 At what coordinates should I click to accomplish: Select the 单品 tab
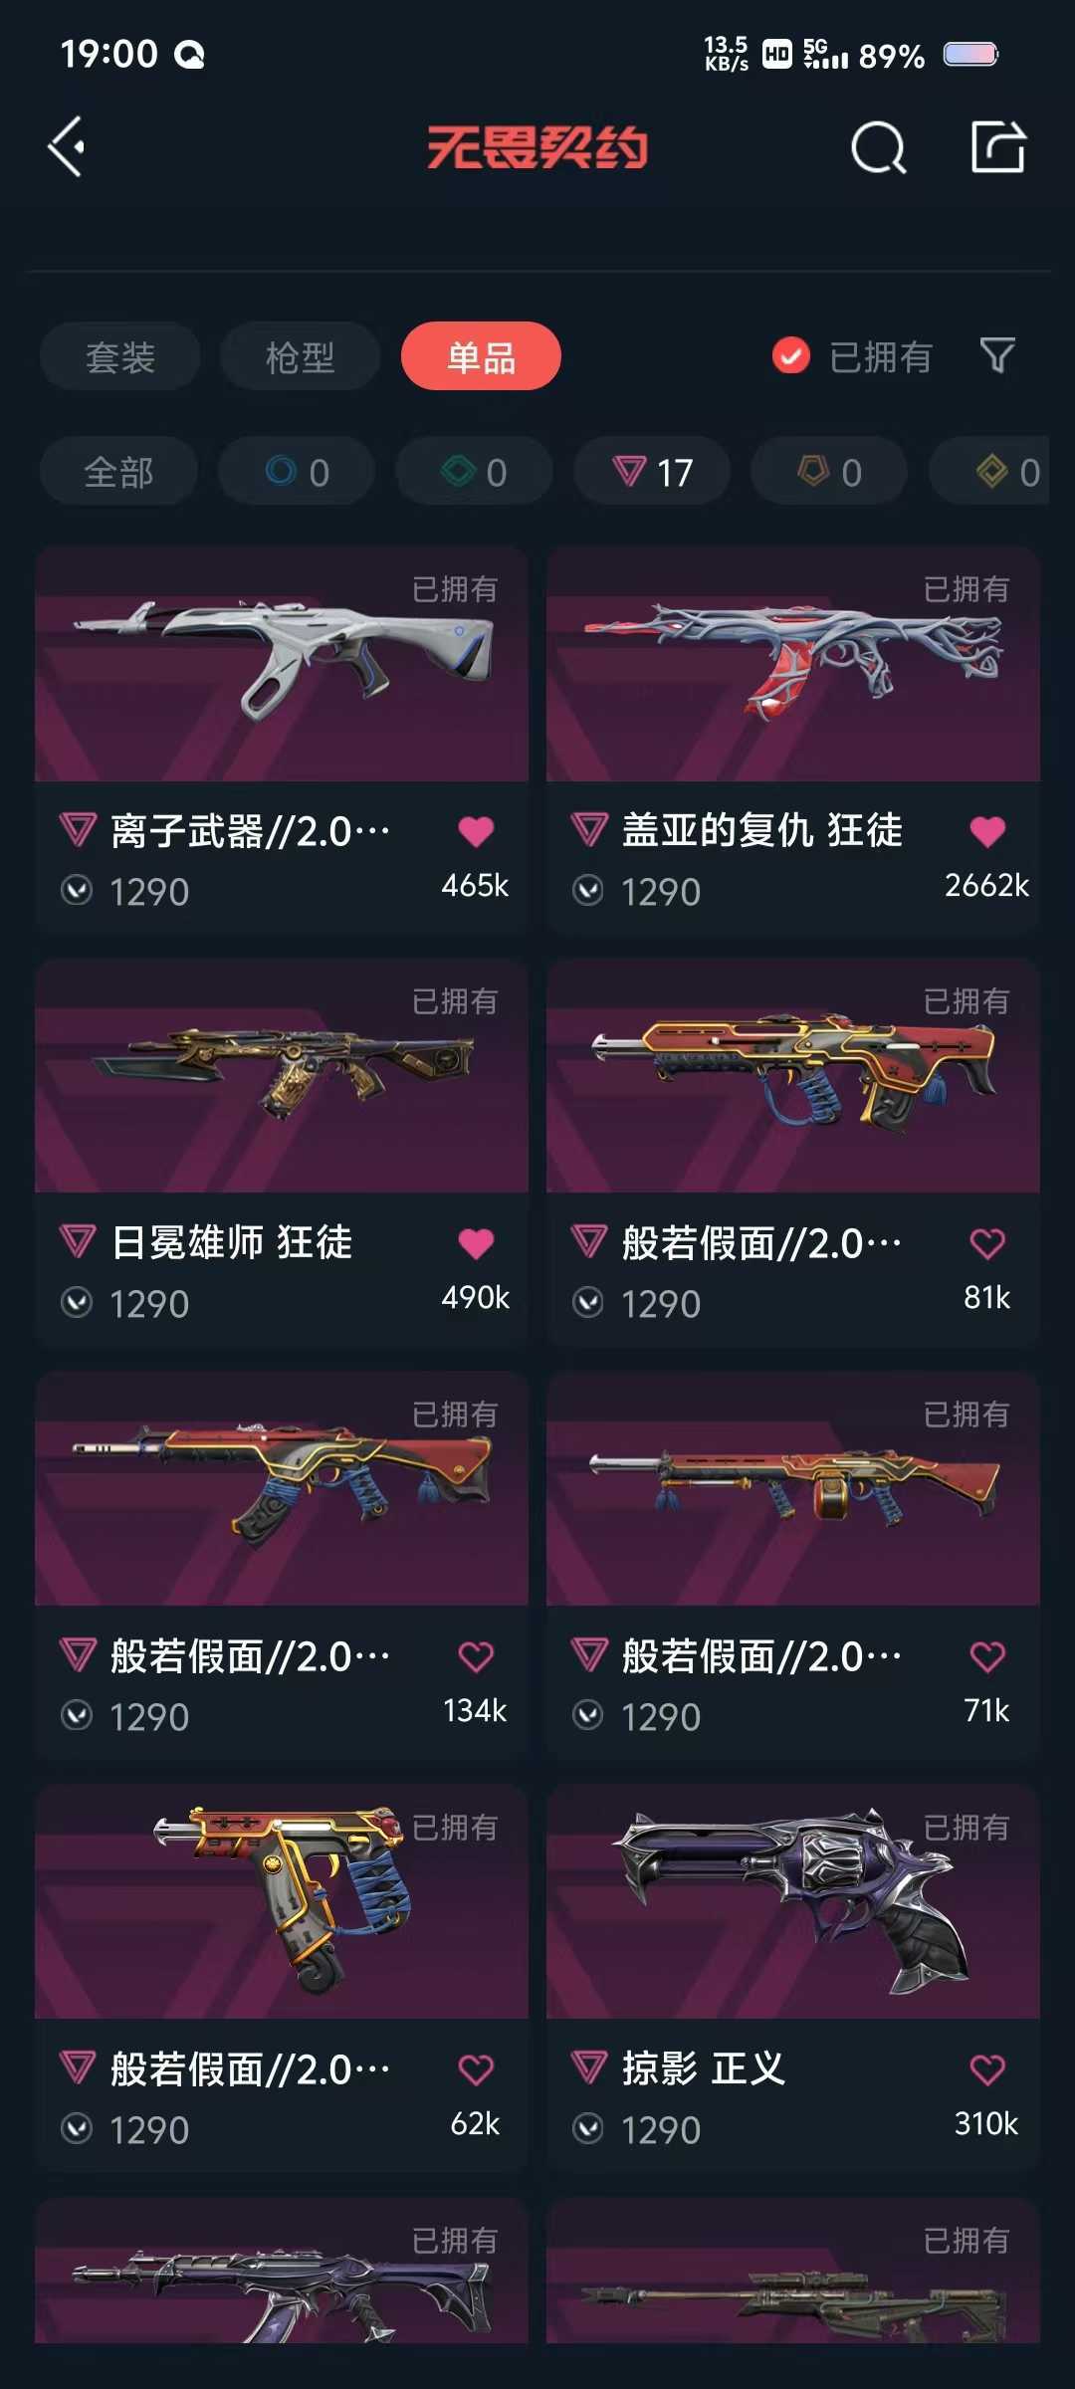[481, 356]
